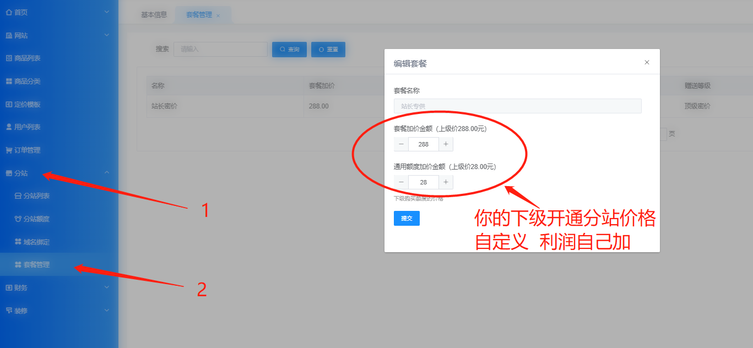The width and height of the screenshot is (753, 348).
Task: Click the 分站列表 store icon
Action: 18,196
